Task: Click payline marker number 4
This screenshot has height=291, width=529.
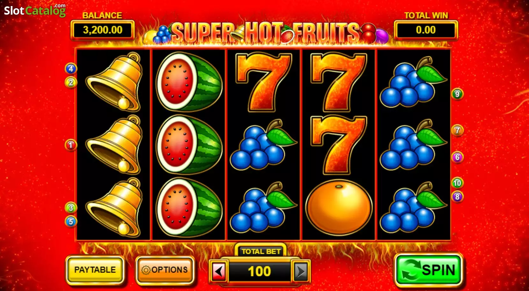Action: point(71,68)
